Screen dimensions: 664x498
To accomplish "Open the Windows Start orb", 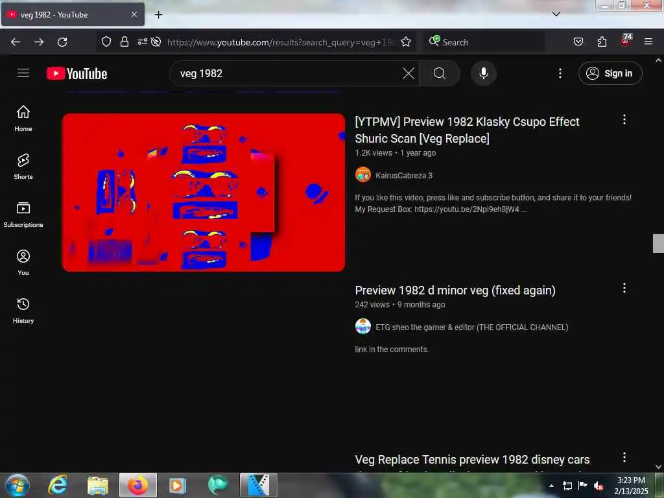I will 18,485.
